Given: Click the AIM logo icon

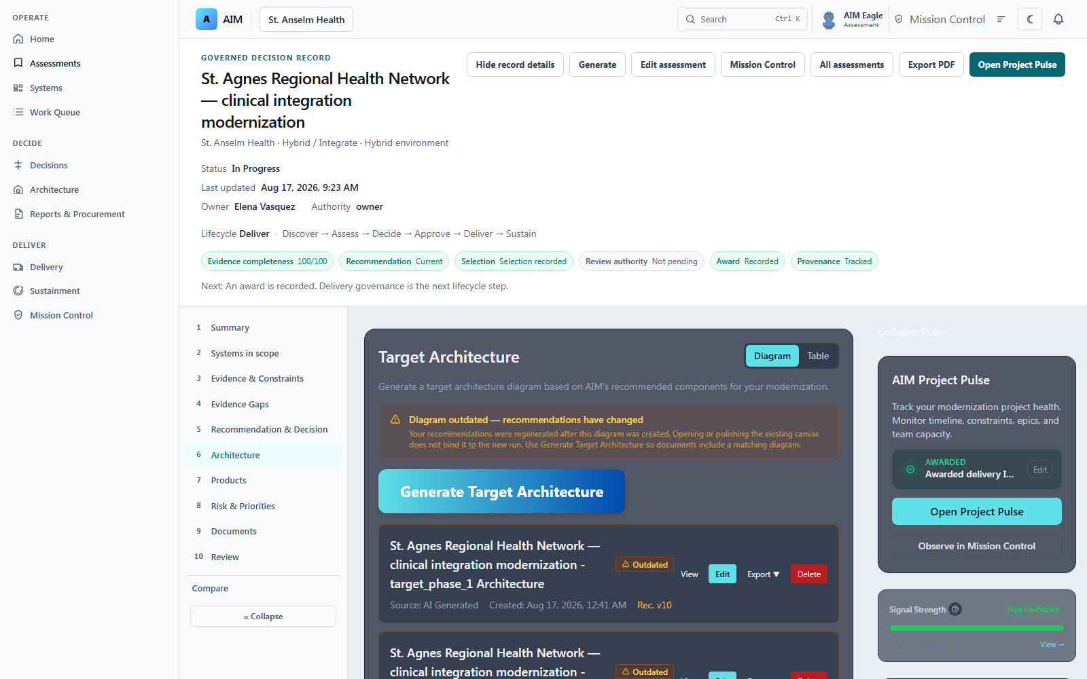Looking at the screenshot, I should coord(207,19).
